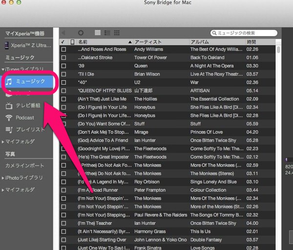Click the sync circle icon in toolbar

[x=81, y=33]
